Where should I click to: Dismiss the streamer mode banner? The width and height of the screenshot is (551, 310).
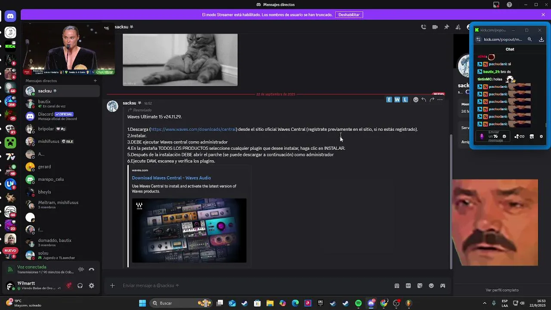[543, 15]
